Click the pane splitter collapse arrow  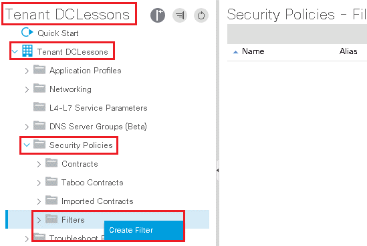click(218, 171)
